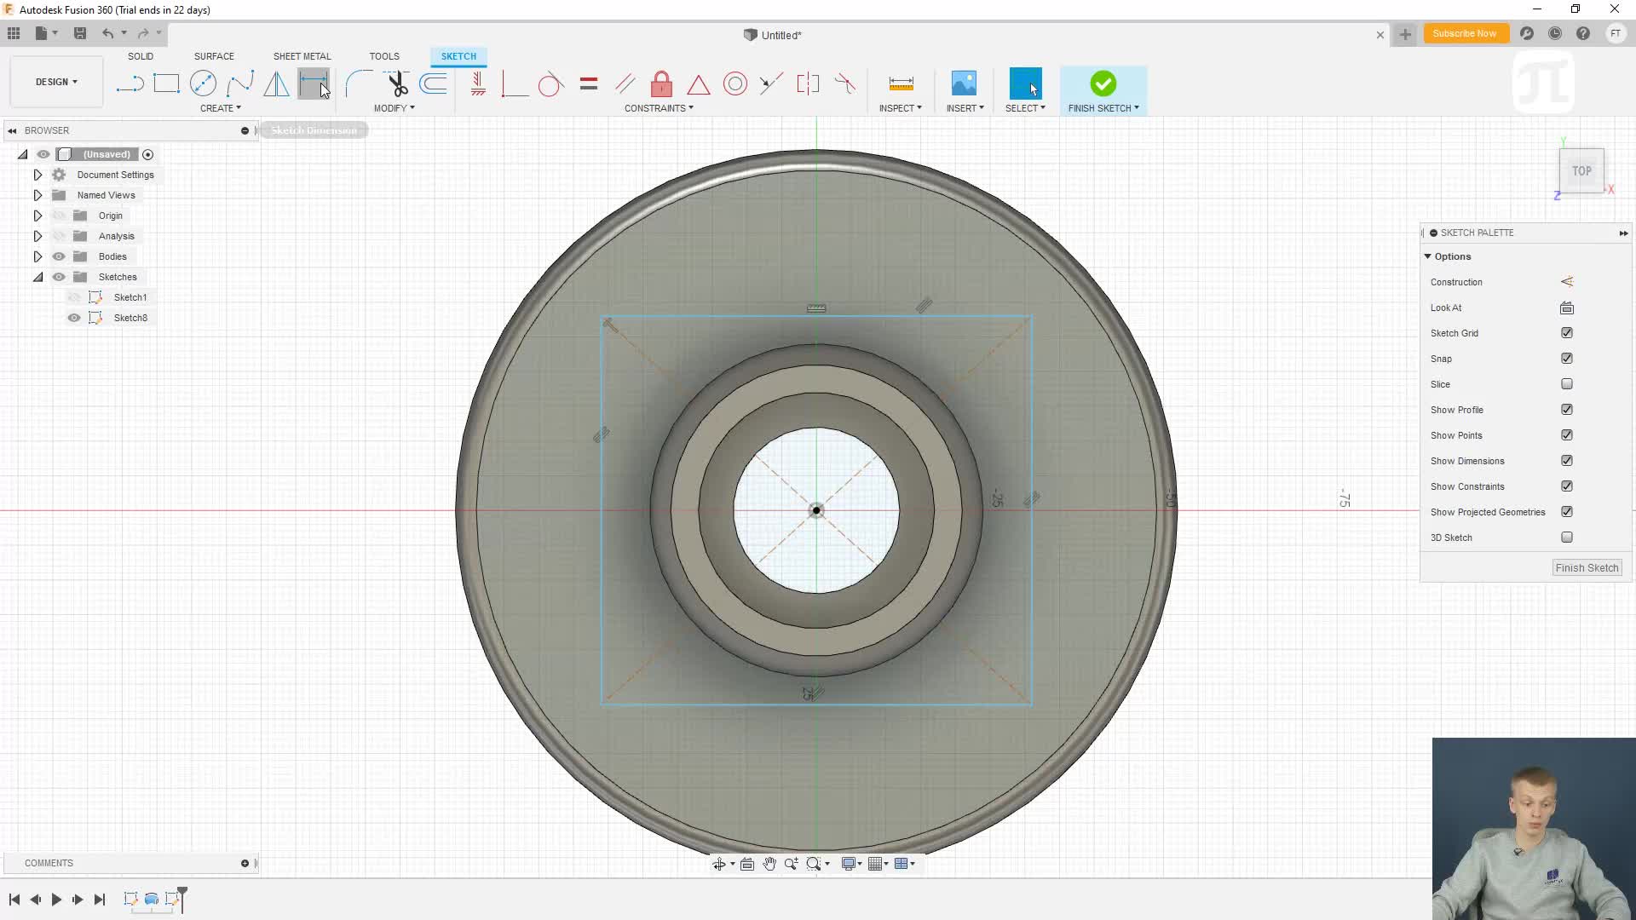Click the Select tool icon
The height and width of the screenshot is (920, 1636).
click(x=1025, y=83)
